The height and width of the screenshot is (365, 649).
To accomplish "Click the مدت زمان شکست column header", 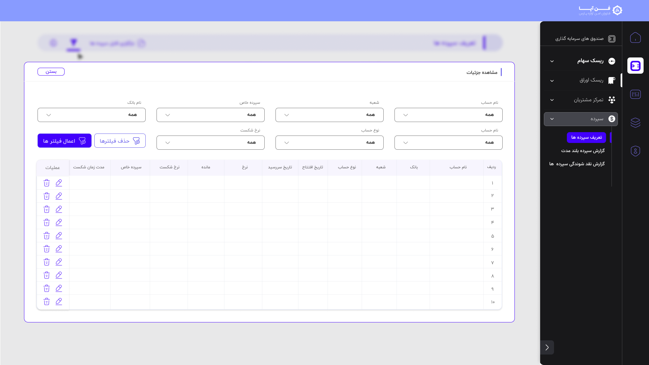I will (89, 167).
